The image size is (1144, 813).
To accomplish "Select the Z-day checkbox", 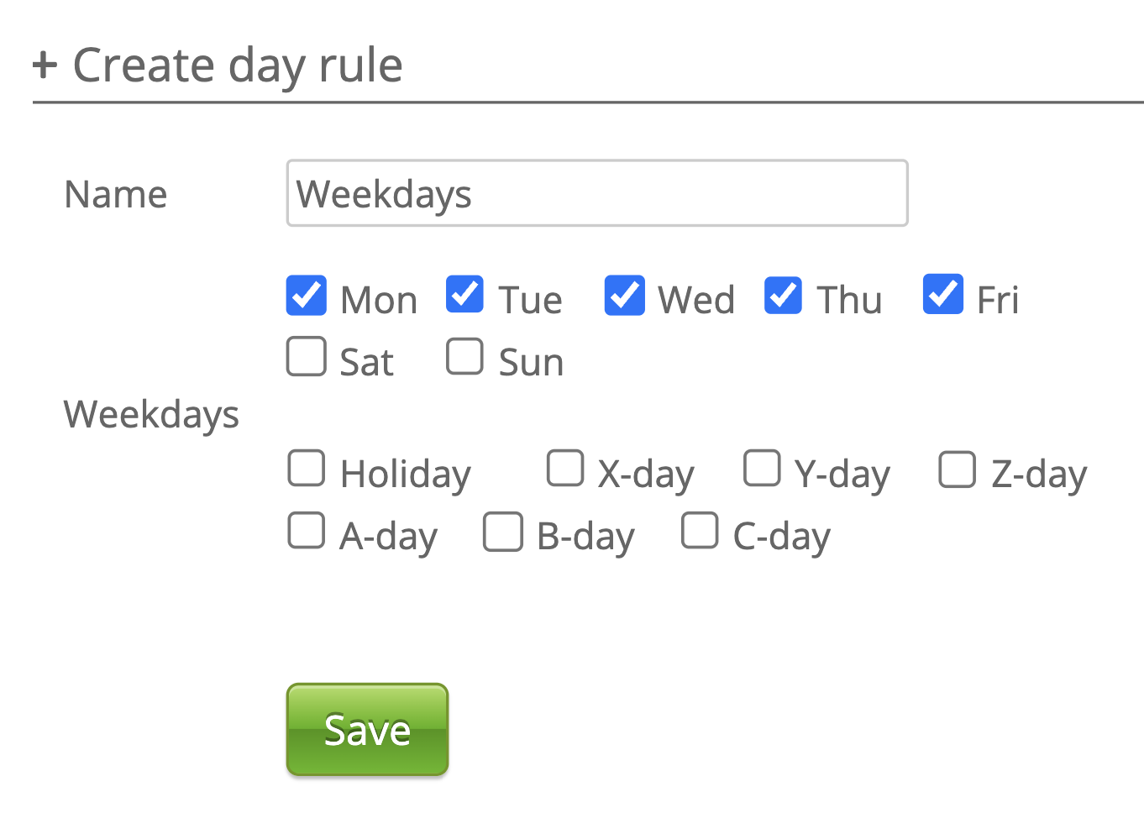I will coord(958,469).
